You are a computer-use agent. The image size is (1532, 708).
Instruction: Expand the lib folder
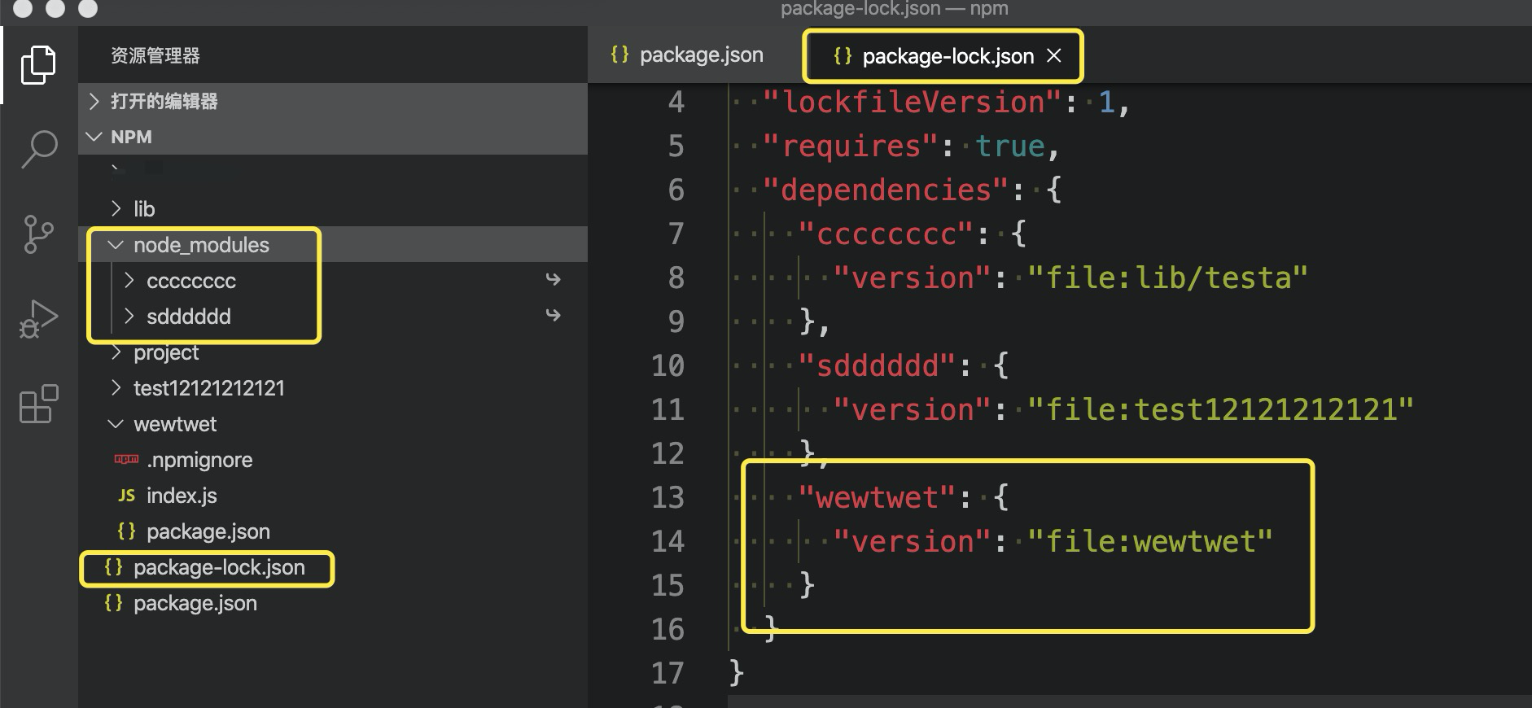point(144,209)
